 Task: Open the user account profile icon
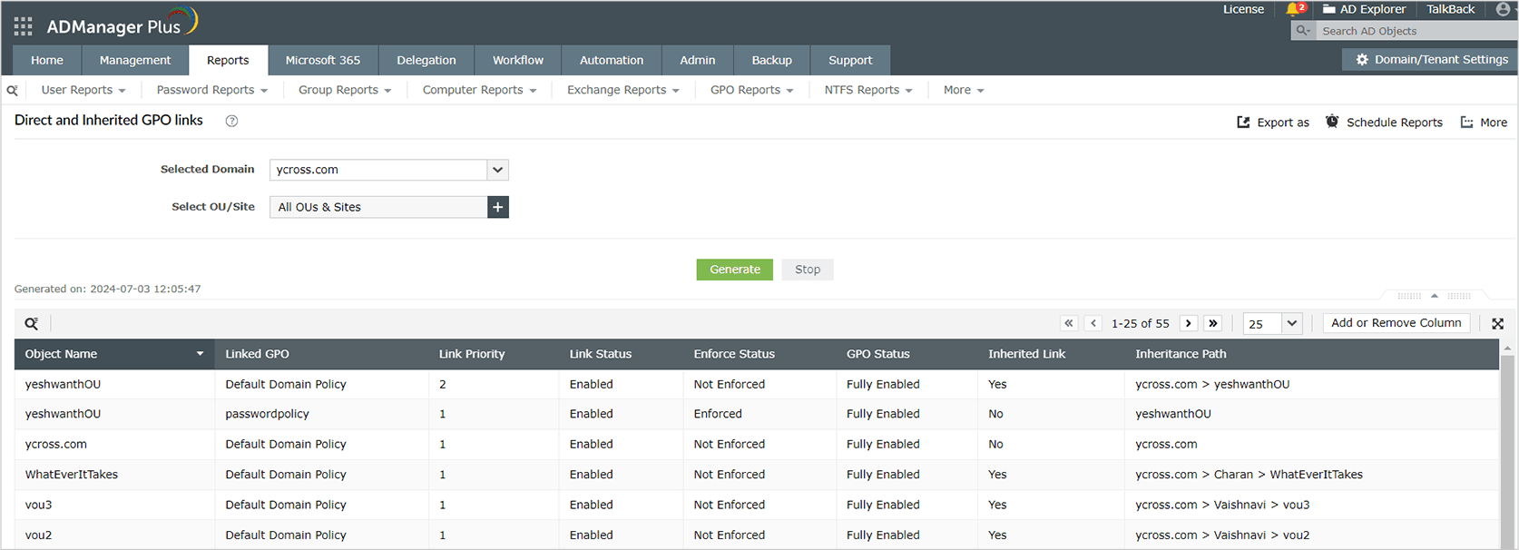tap(1503, 9)
